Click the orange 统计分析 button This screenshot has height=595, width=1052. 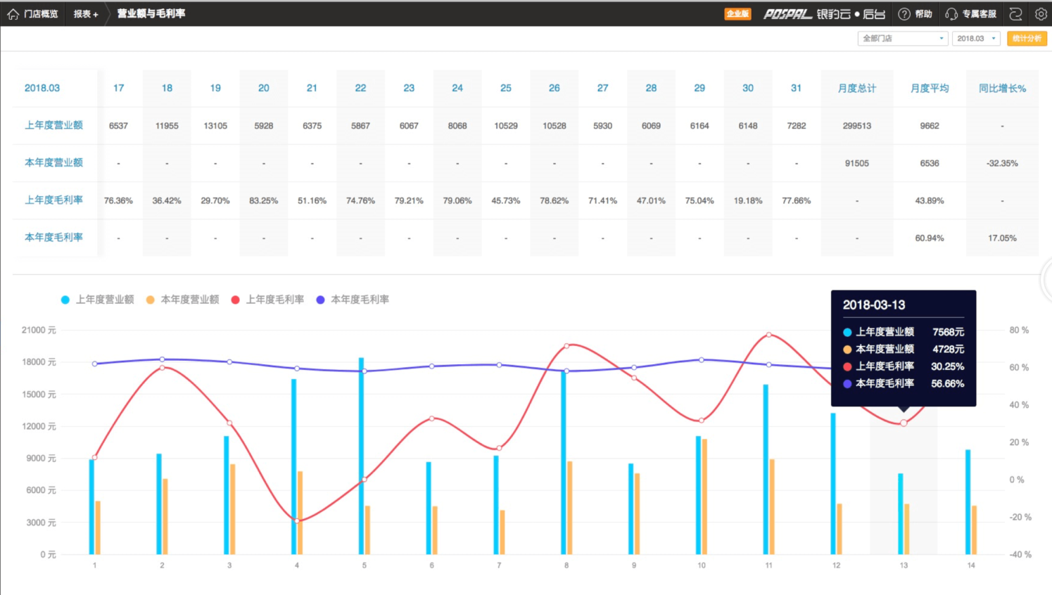1027,39
